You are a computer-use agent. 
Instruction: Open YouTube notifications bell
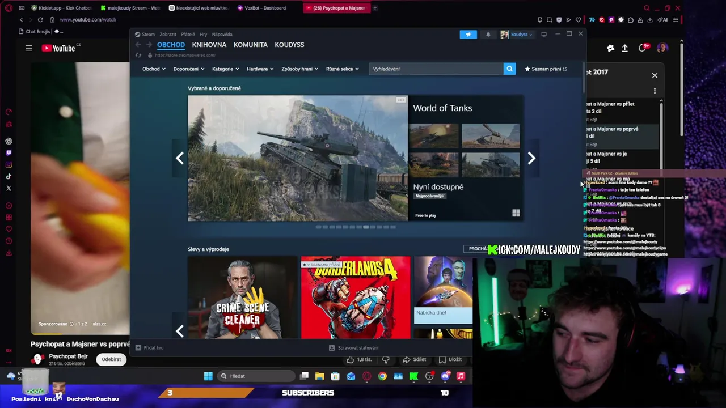pos(643,48)
